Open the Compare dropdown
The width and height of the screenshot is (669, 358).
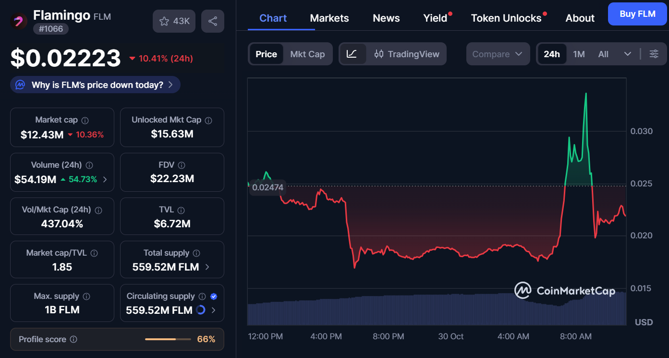point(498,54)
